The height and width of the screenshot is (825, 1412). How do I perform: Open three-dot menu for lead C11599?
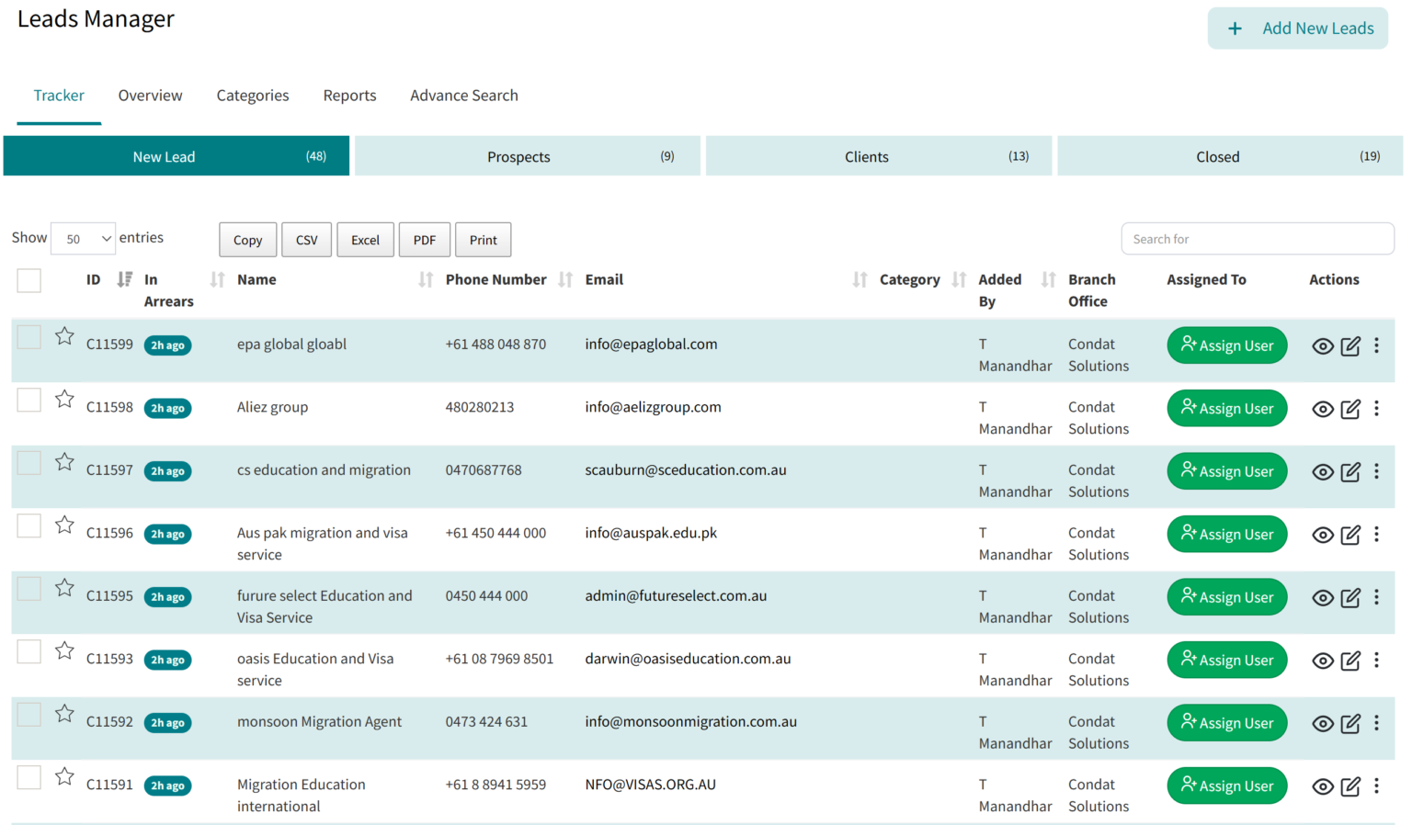(x=1376, y=346)
